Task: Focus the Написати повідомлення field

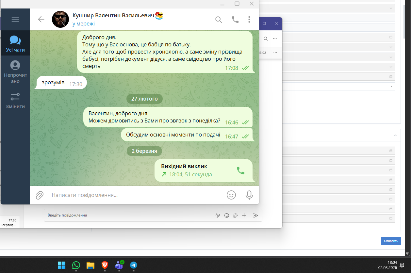Action: coord(136,195)
